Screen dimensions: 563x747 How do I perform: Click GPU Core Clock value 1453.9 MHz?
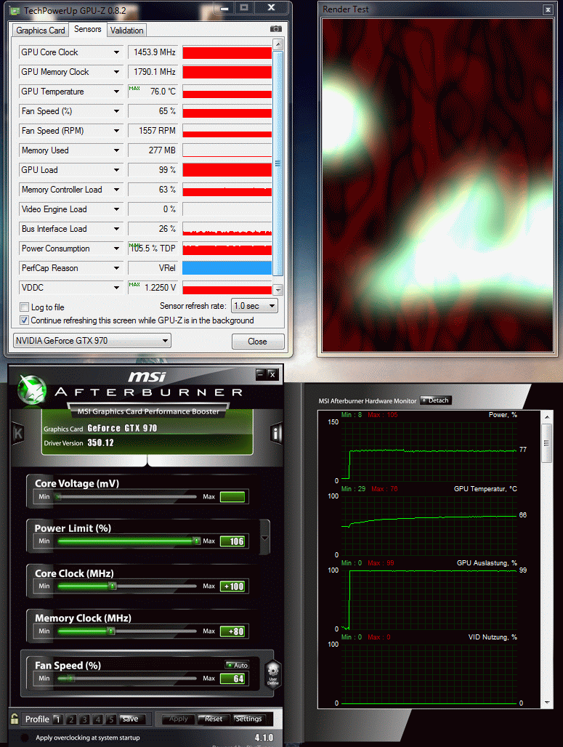pyautogui.click(x=153, y=52)
